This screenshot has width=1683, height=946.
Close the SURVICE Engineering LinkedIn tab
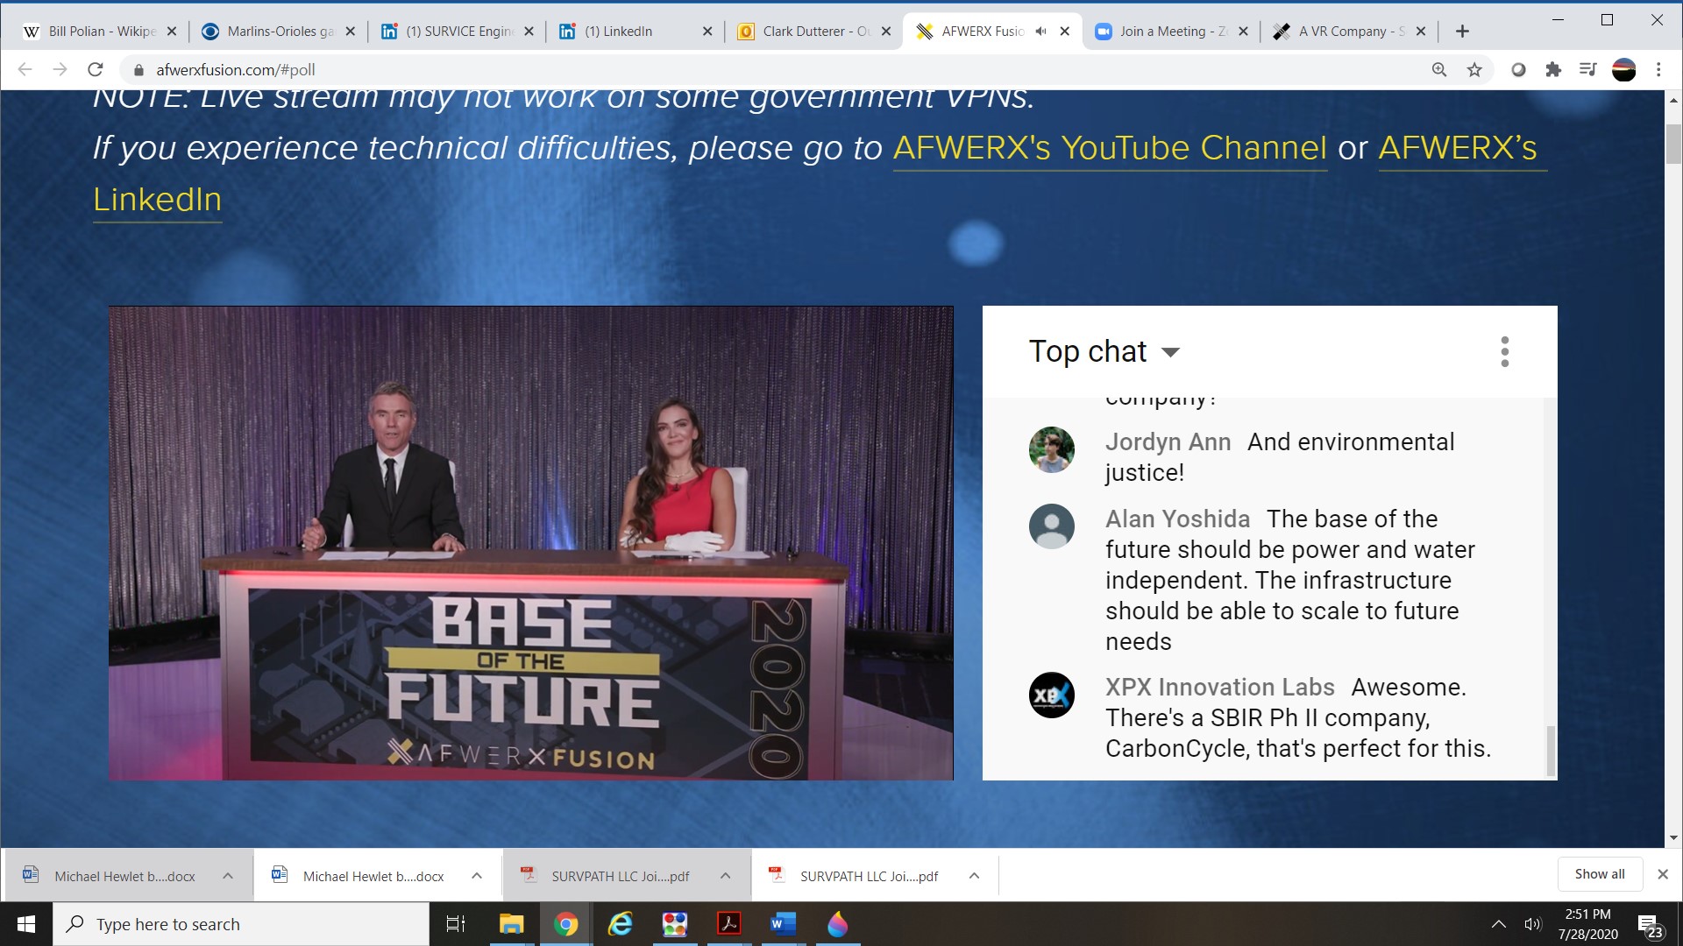pos(529,32)
